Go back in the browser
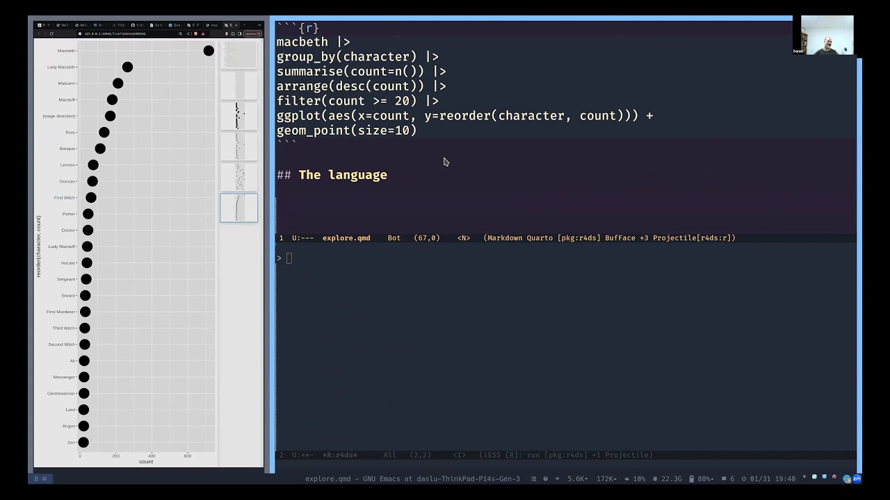The width and height of the screenshot is (890, 500). click(x=39, y=33)
